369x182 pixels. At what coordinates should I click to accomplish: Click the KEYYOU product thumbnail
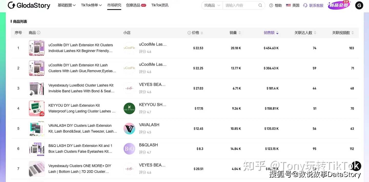pyautogui.click(x=37, y=109)
